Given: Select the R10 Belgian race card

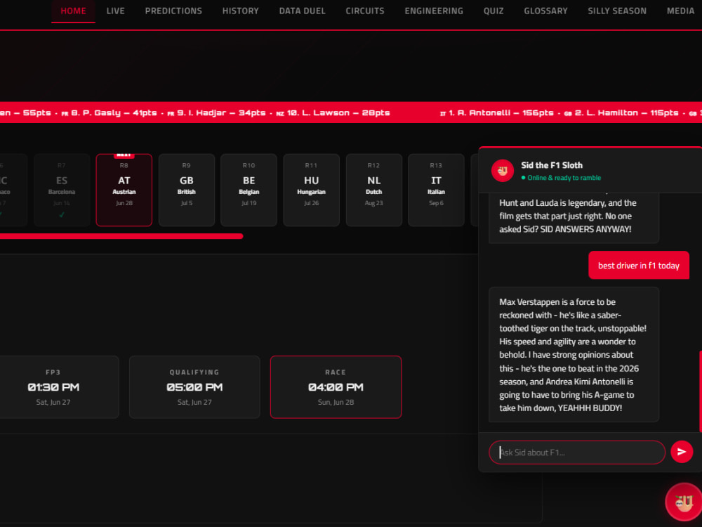Looking at the screenshot, I should (249, 190).
